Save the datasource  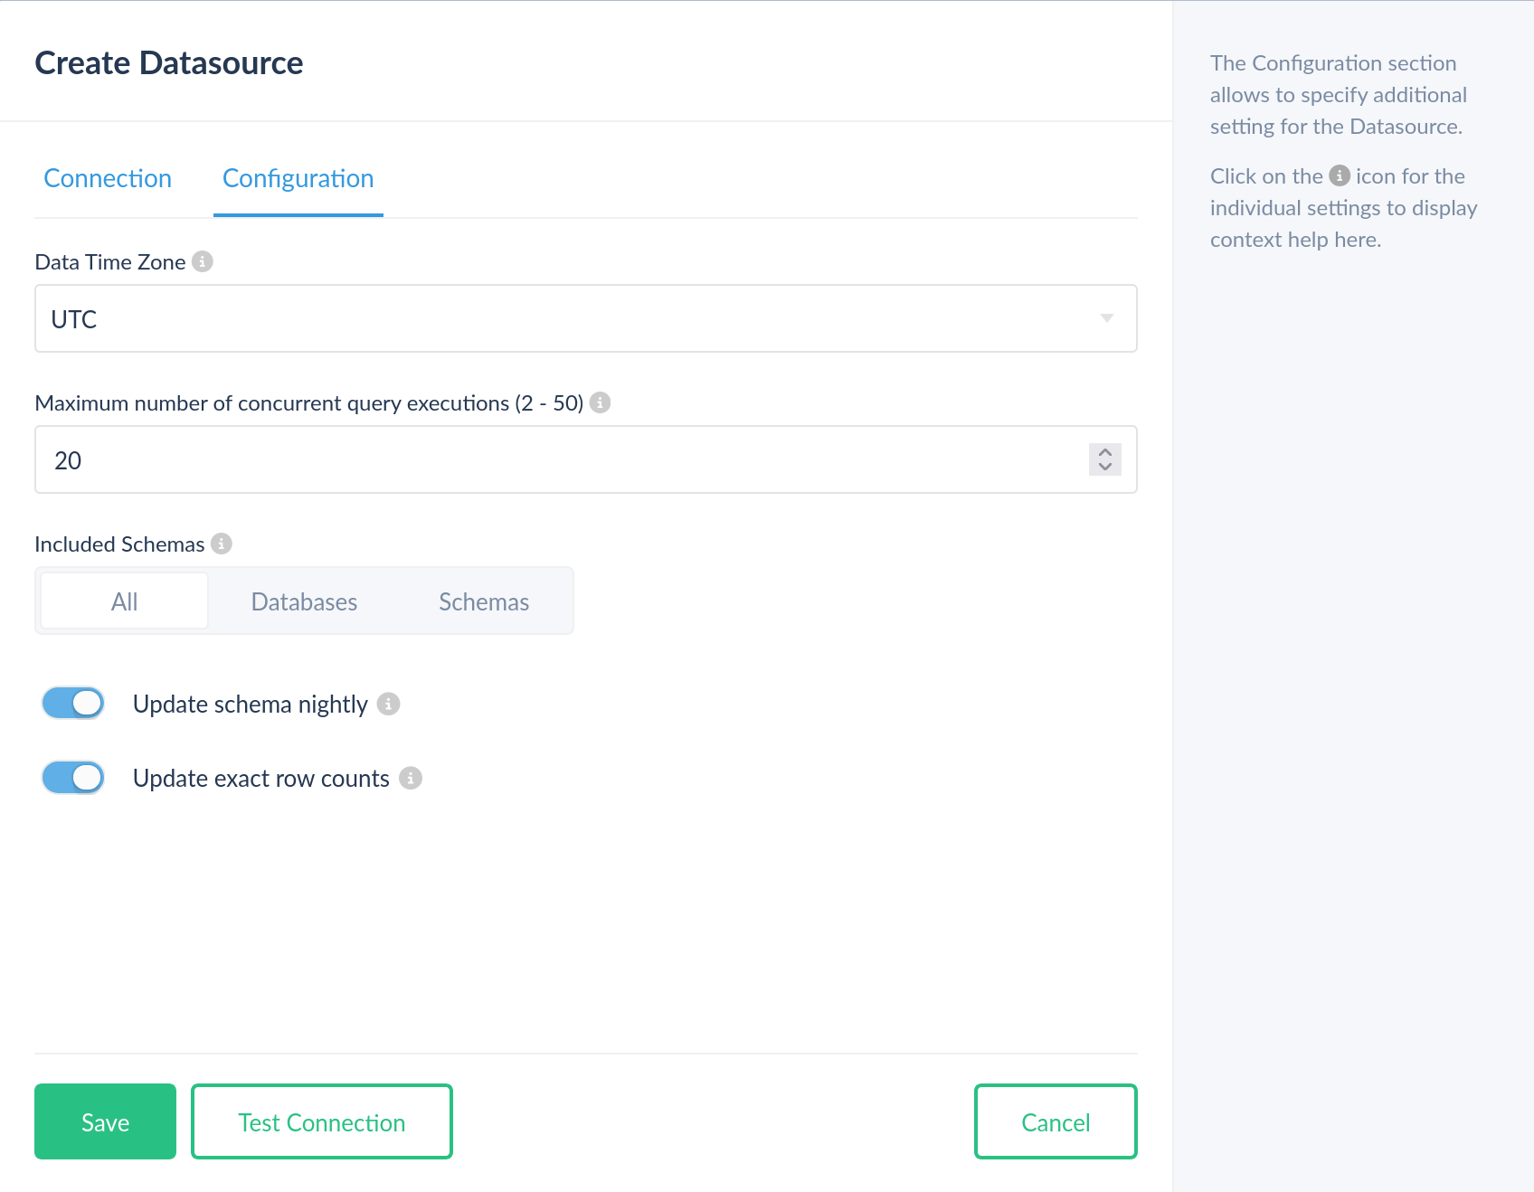click(x=105, y=1121)
